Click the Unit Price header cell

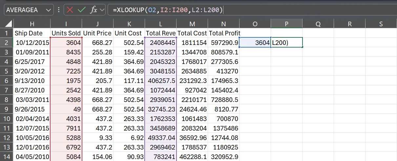[97, 33]
